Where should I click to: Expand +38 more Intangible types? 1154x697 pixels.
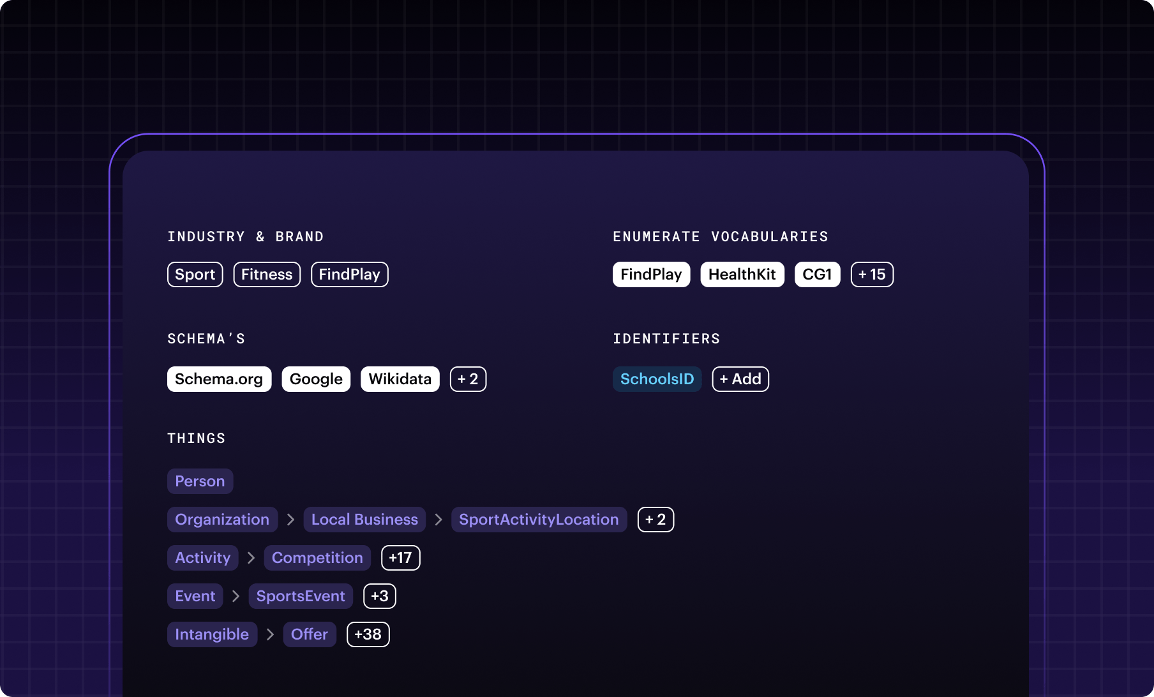point(368,634)
